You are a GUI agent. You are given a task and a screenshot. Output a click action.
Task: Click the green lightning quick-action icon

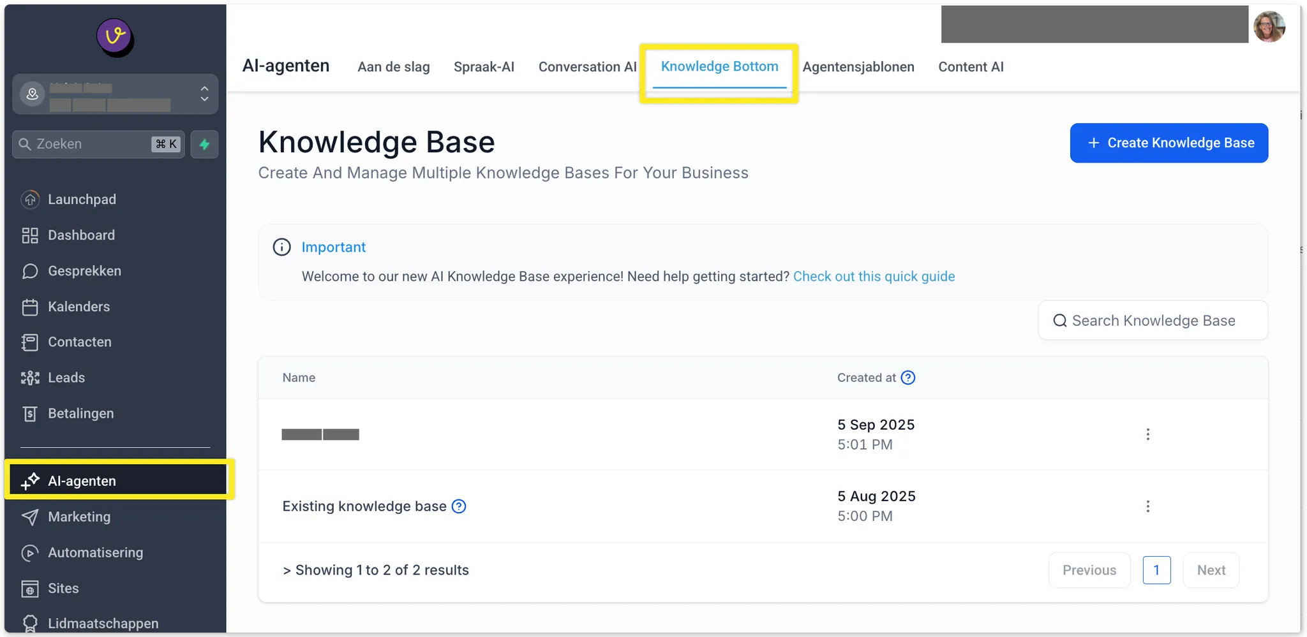point(204,144)
